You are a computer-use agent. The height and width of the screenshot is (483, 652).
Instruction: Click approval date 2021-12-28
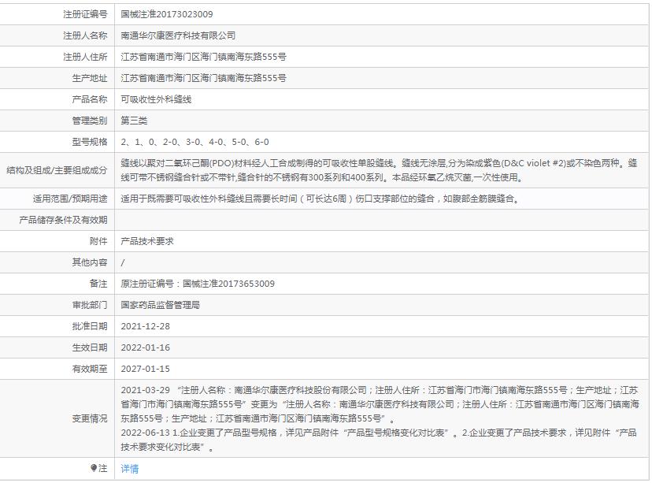(x=146, y=326)
